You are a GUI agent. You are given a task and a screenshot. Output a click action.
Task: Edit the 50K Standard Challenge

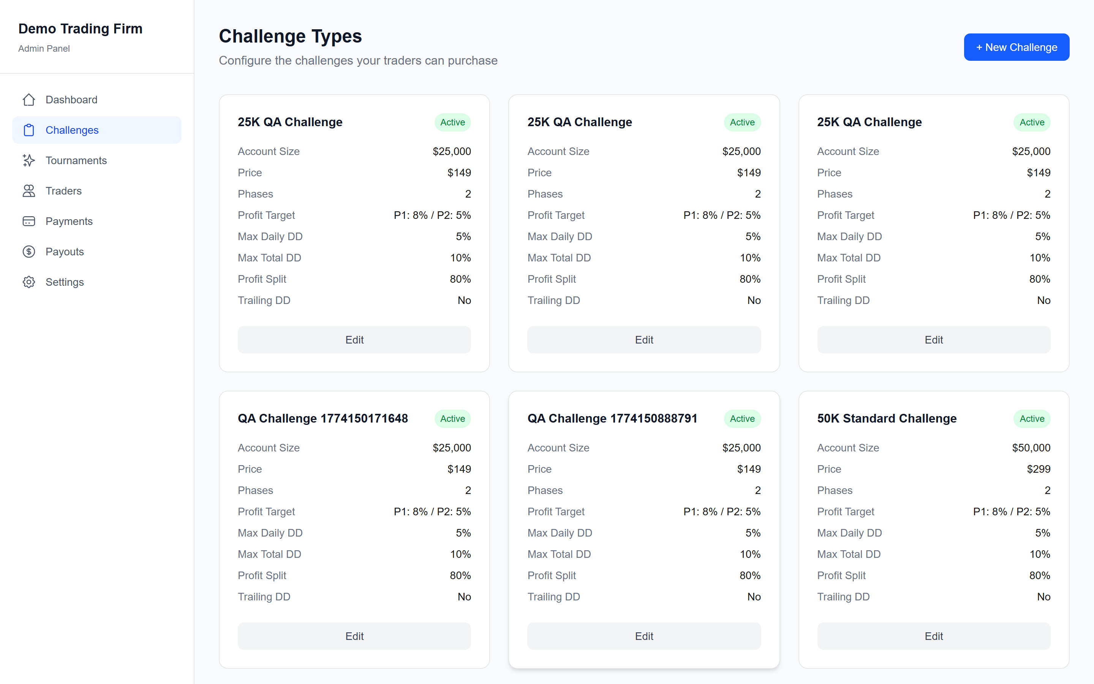(934, 636)
